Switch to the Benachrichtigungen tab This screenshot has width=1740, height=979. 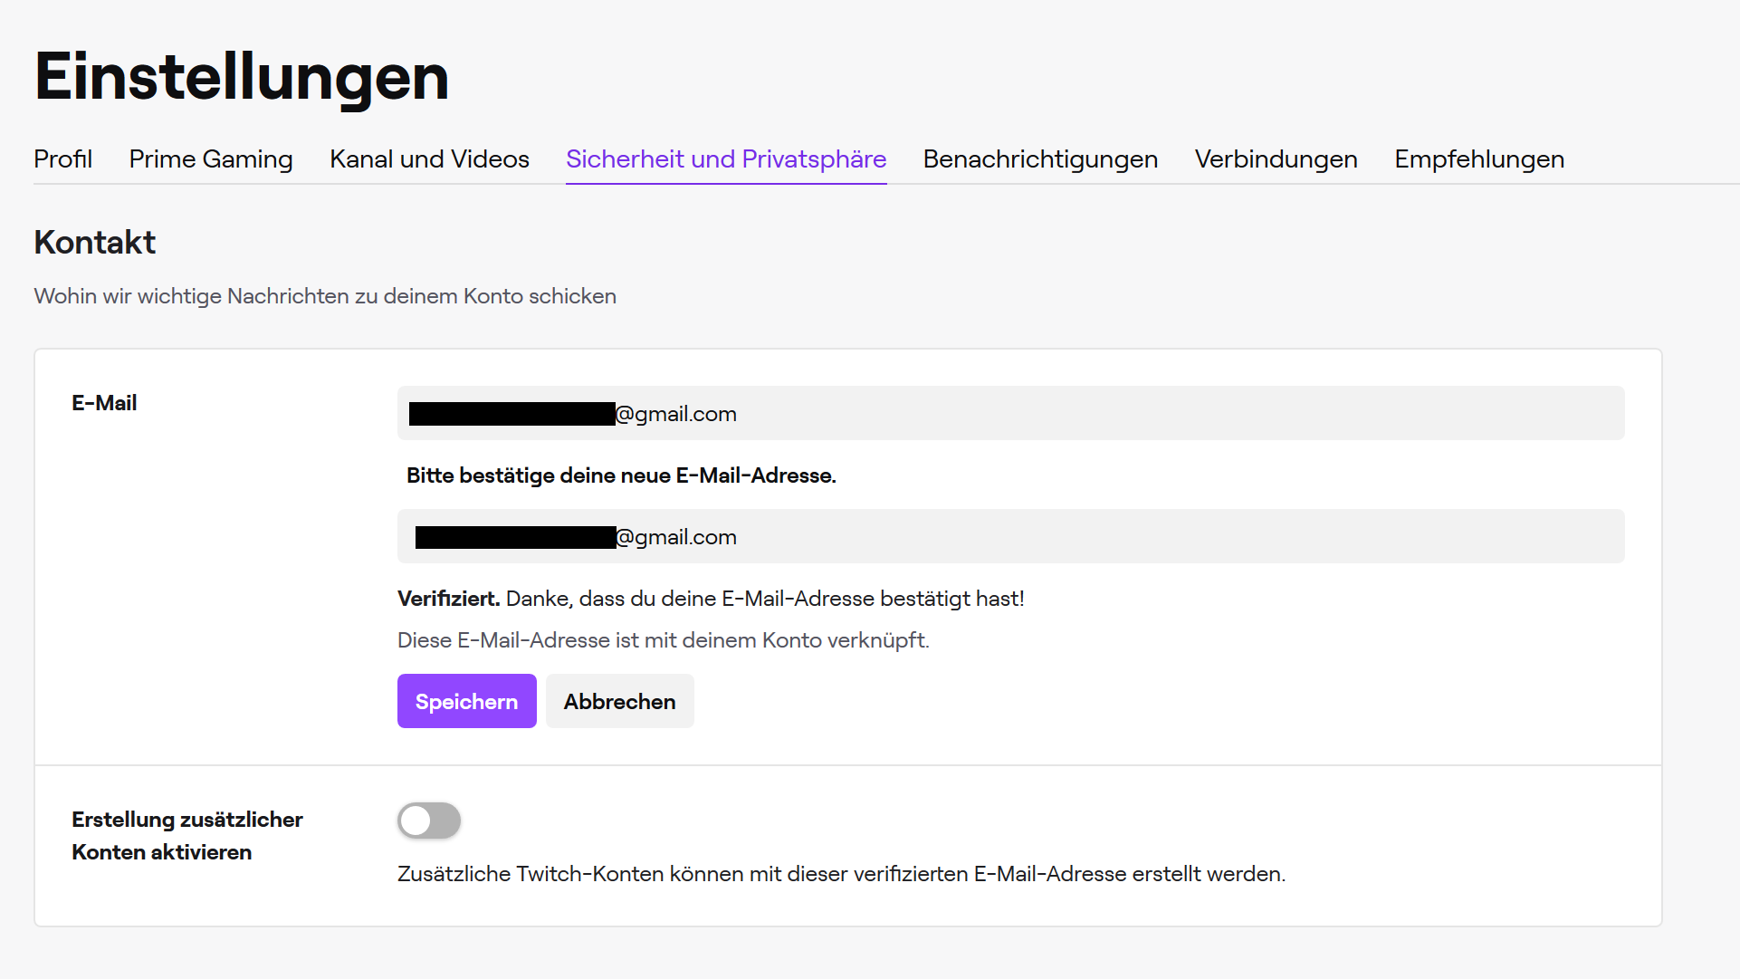pos(1039,159)
